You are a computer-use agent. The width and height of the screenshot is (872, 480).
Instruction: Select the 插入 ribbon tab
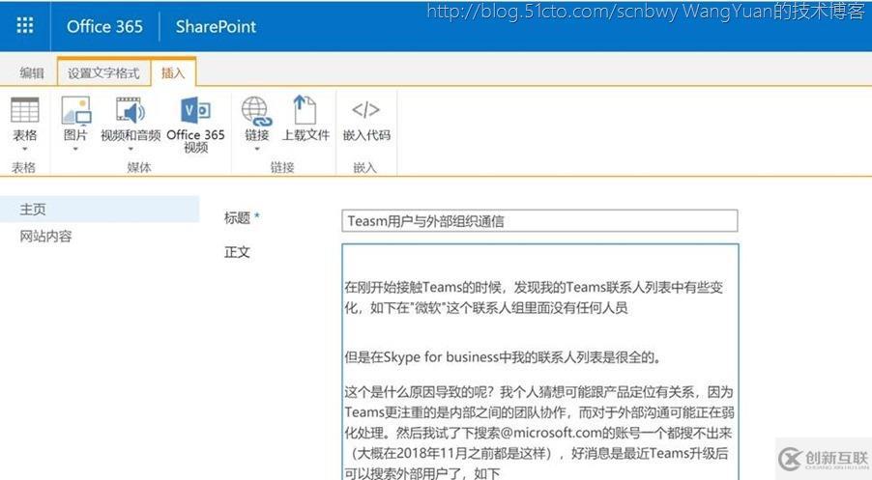(173, 72)
